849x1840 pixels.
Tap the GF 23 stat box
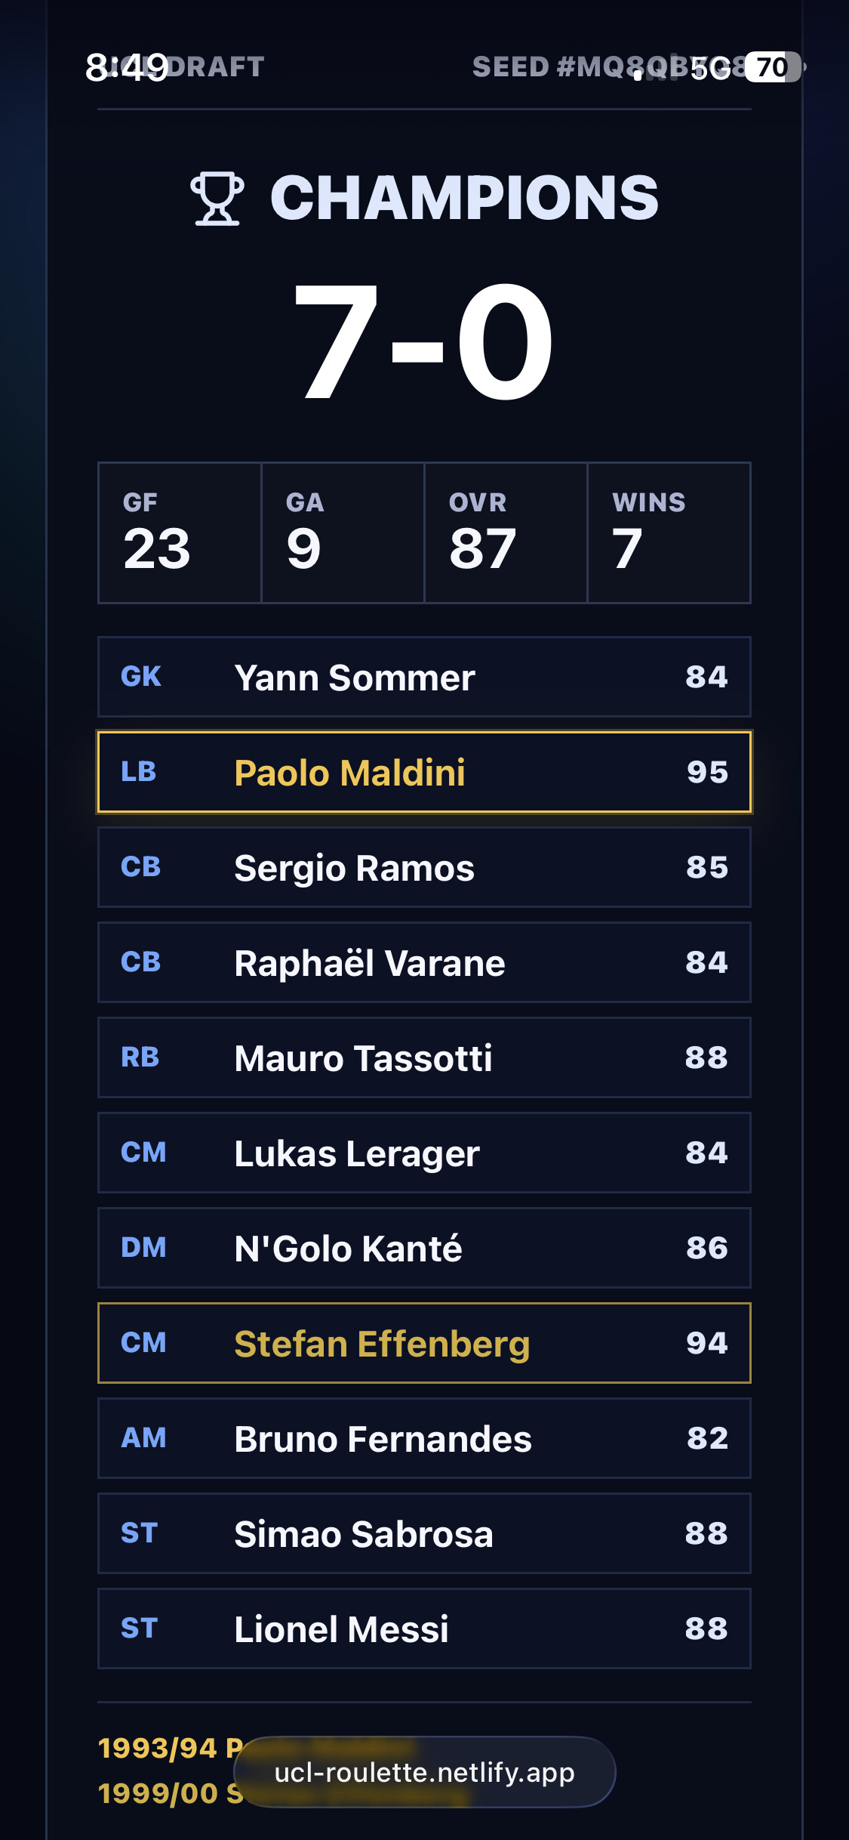click(180, 533)
